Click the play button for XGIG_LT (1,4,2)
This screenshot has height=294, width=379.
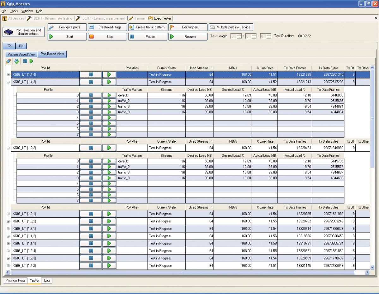coord(109,265)
